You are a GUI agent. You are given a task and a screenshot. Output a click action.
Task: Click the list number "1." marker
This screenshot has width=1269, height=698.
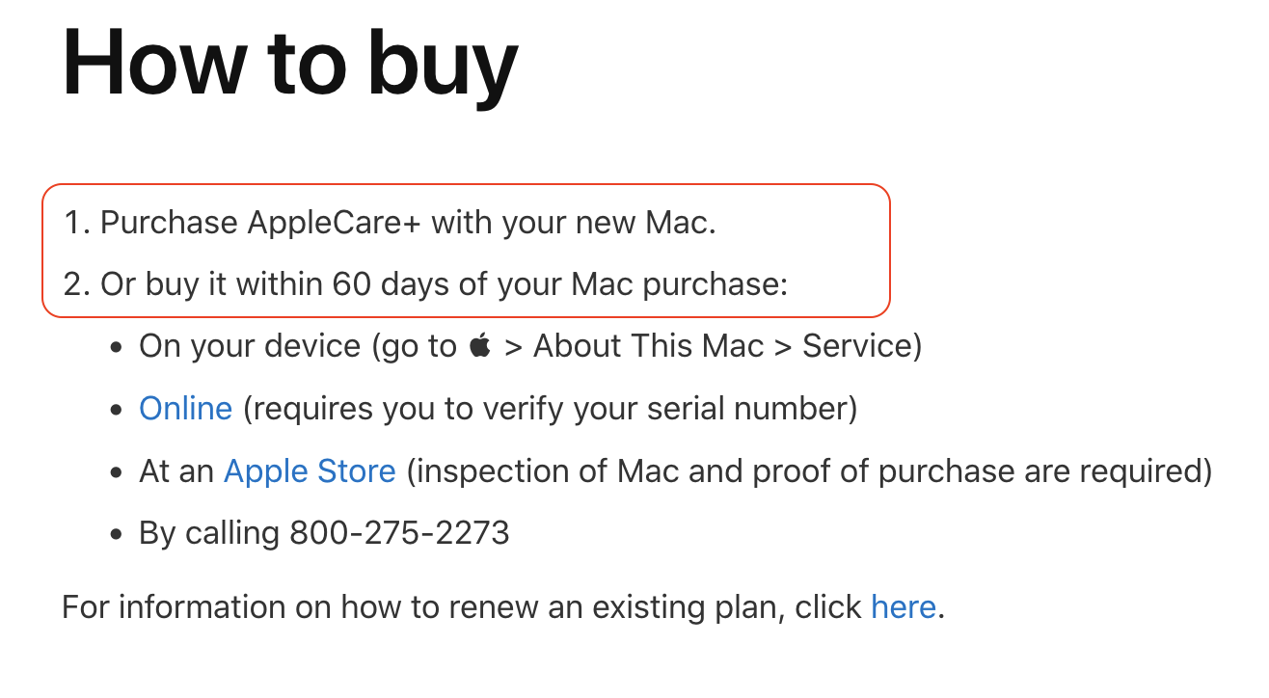tap(76, 224)
